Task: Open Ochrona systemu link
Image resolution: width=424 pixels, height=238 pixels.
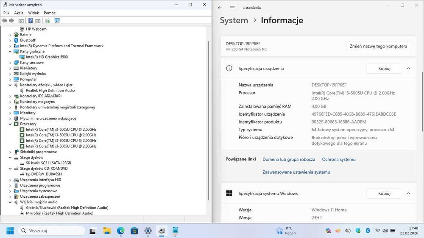Action: (x=339, y=159)
